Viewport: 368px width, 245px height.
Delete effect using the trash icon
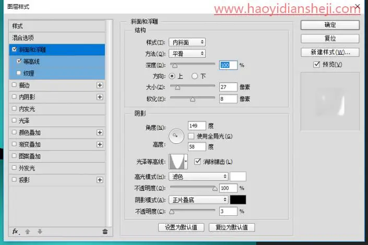coord(105,231)
